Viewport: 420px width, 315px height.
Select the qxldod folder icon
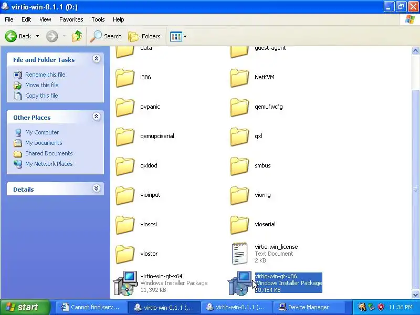[x=125, y=166]
